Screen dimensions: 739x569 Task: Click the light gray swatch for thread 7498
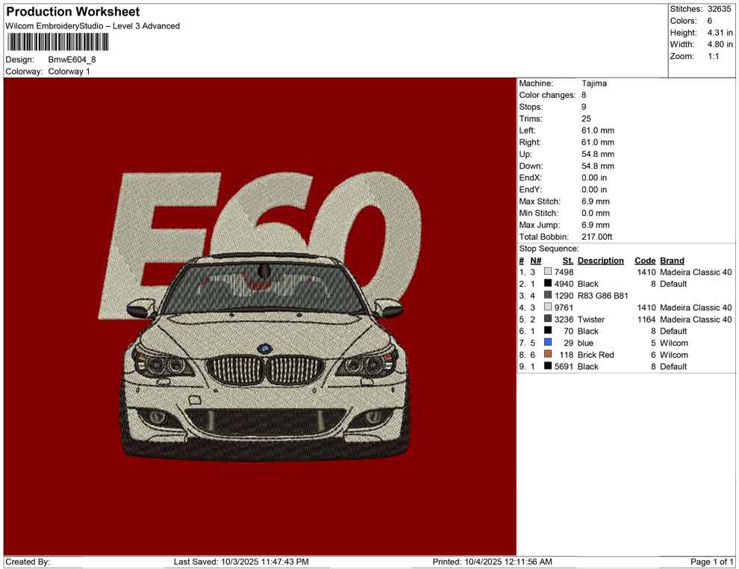tap(548, 273)
